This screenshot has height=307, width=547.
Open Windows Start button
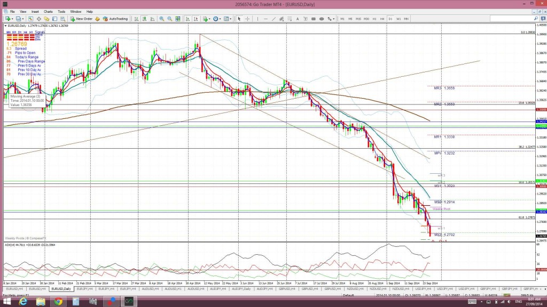[x=6, y=302]
